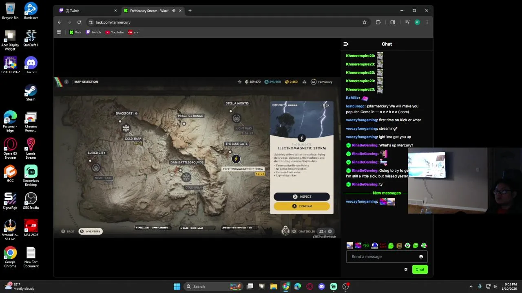This screenshot has height=293, width=522.
Task: Launch OBS Studio desktop shortcut
Action: (31, 201)
